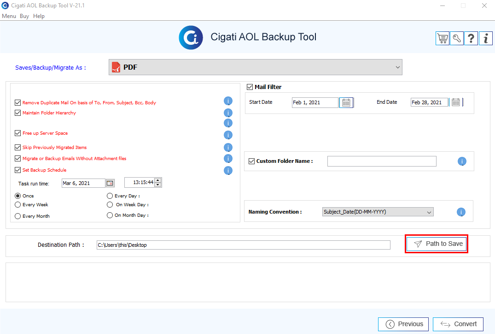Disable the Mail Filter checkbox

[250, 87]
